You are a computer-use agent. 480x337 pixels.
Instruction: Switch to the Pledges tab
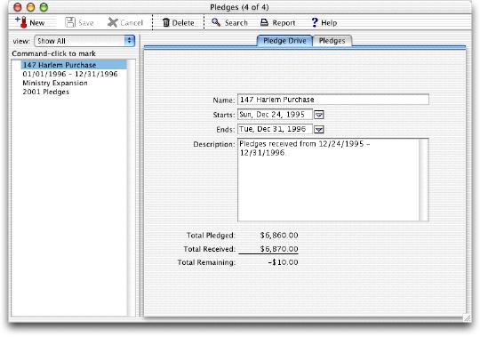click(x=332, y=41)
